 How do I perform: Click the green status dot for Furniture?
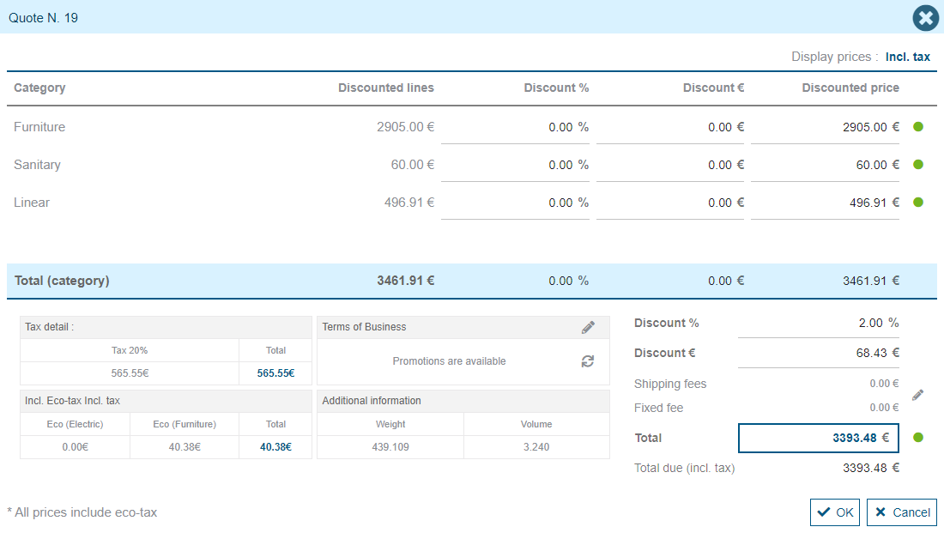pos(918,127)
